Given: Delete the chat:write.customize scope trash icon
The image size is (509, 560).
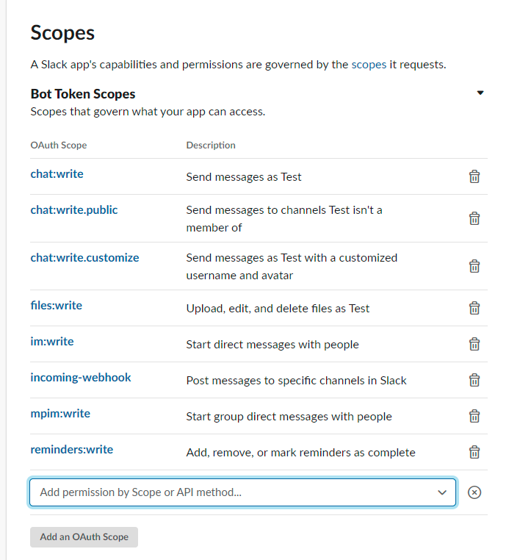Looking at the screenshot, I should (474, 266).
